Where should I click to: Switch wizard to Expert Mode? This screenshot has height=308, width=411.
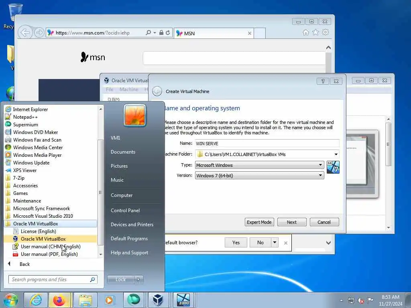click(x=259, y=222)
